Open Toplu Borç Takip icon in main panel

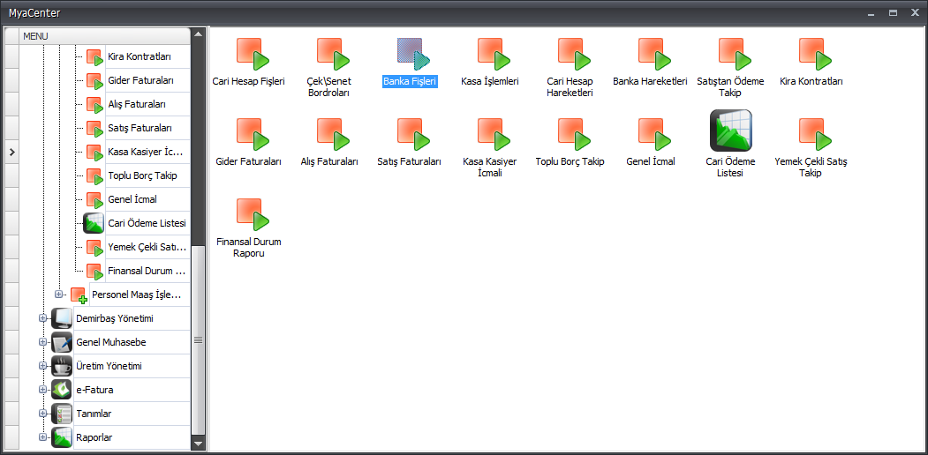(x=574, y=135)
